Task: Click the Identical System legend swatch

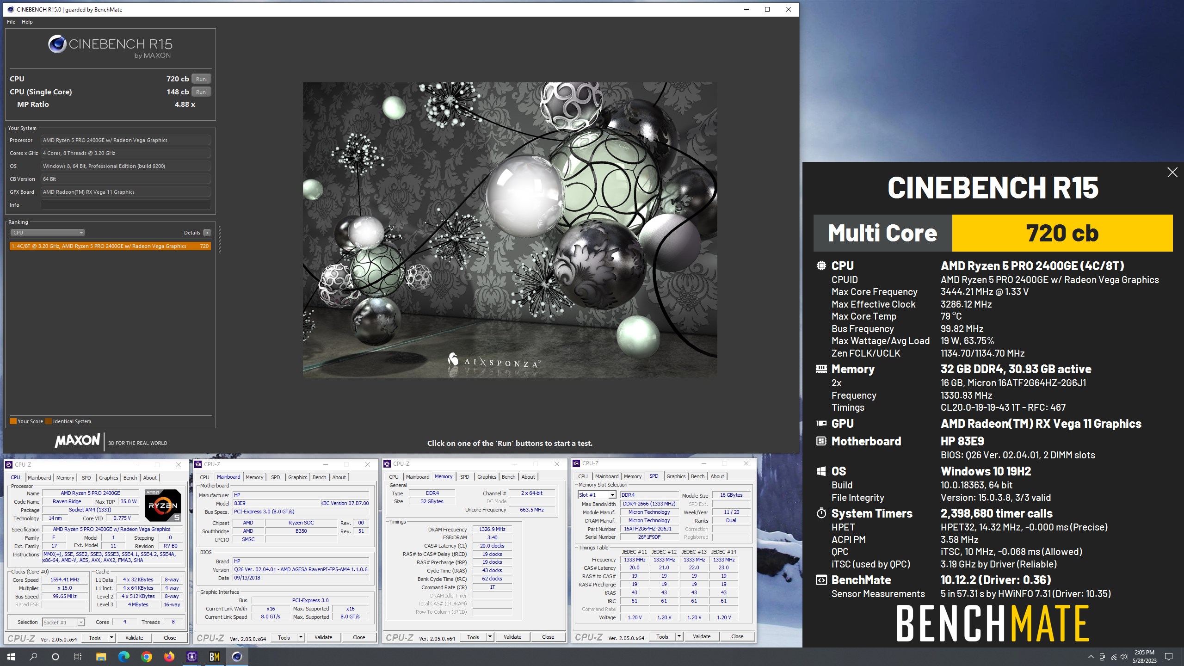Action: (48, 421)
